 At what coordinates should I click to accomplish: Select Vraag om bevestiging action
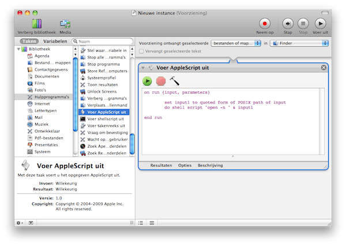click(x=104, y=132)
